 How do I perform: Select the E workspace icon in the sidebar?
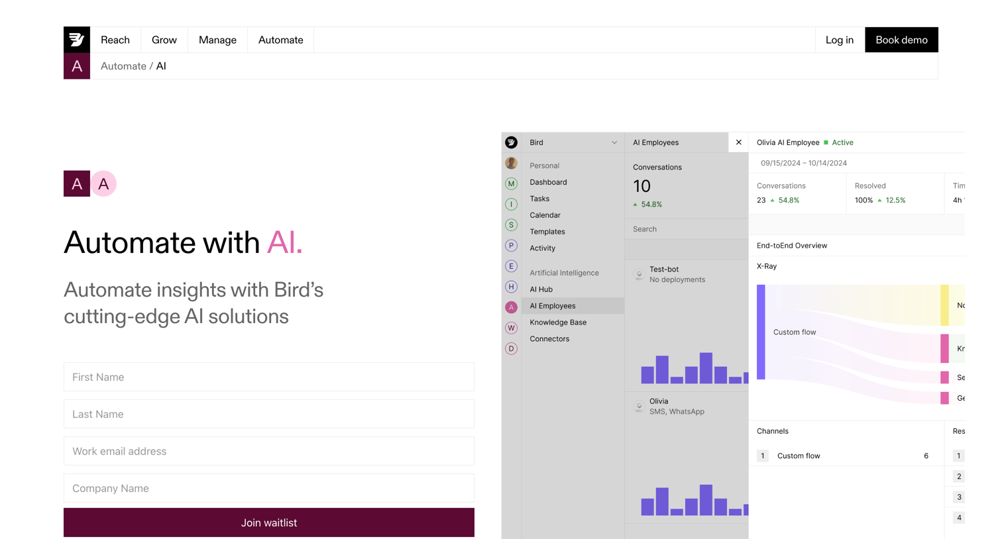tap(511, 266)
